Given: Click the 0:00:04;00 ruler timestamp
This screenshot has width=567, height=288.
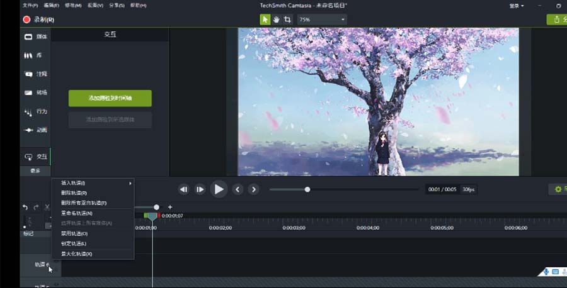Looking at the screenshot, I should click(368, 228).
